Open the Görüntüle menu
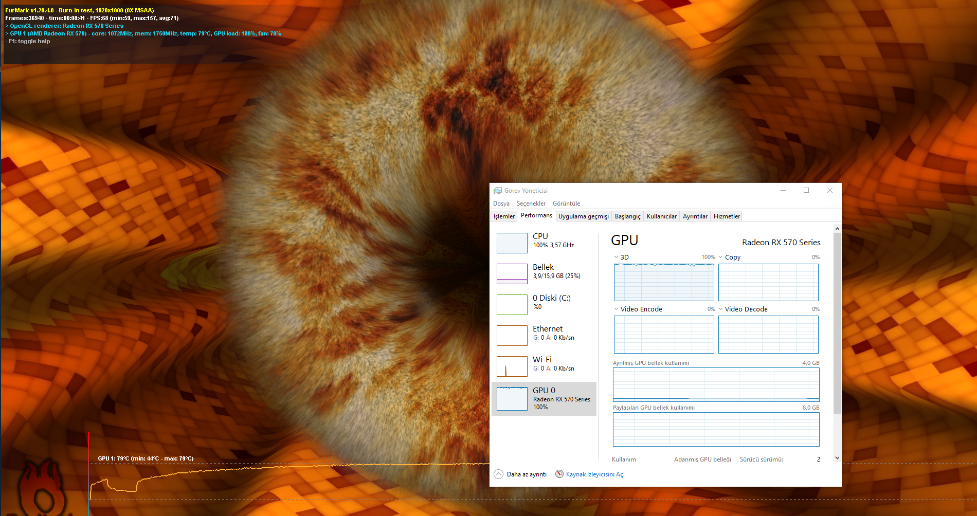Viewport: 977px width, 516px height. tap(566, 204)
